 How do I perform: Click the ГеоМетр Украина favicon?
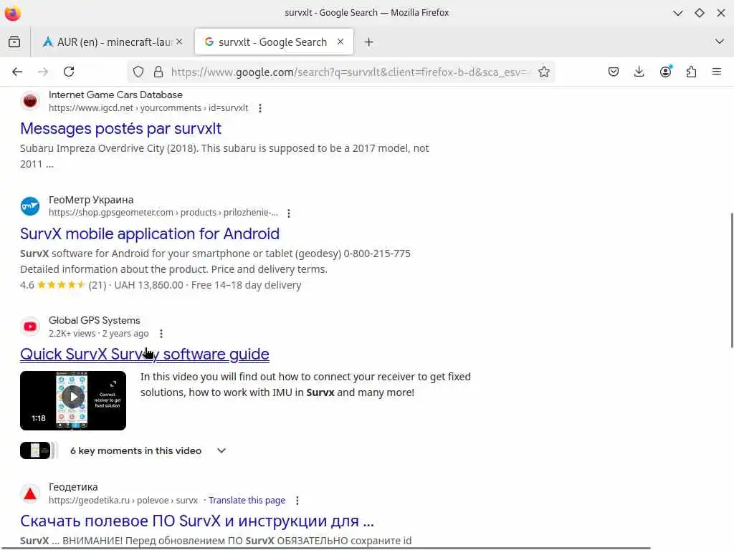(x=30, y=206)
